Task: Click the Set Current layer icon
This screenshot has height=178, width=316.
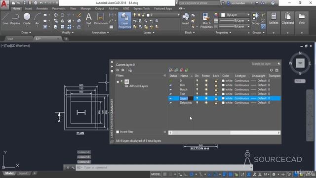Action: pyautogui.click(x=187, y=70)
